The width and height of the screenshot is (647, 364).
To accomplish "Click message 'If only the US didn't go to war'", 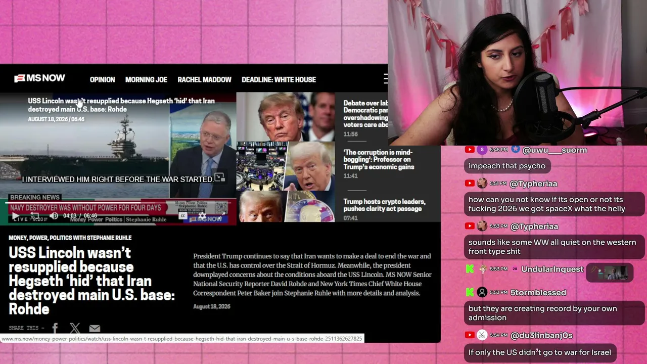I will (x=540, y=352).
